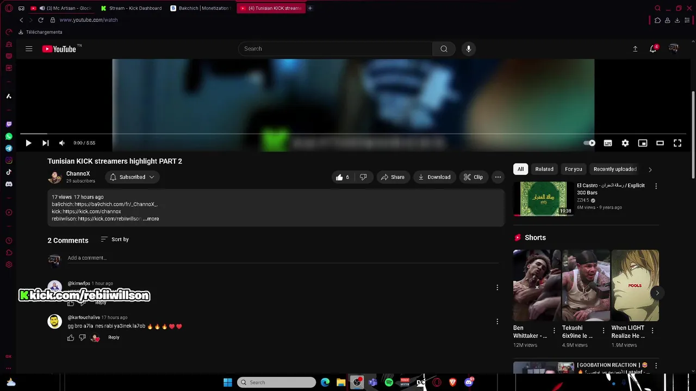Mute the video volume
The image size is (696, 391).
[62, 143]
